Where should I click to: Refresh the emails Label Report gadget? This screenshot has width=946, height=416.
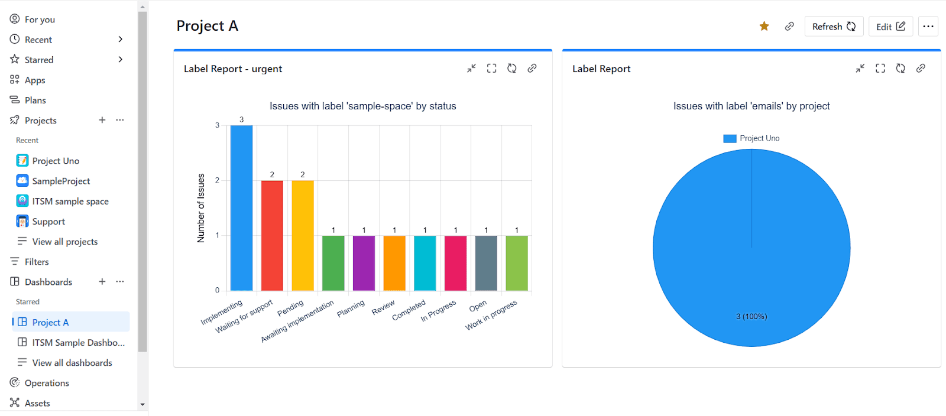click(900, 69)
